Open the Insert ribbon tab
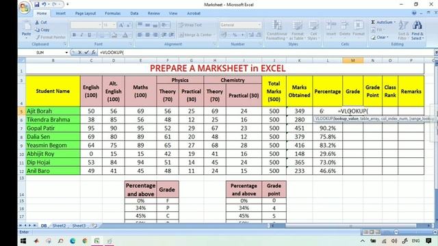Image resolution: width=438 pixels, height=246 pixels. click(x=60, y=13)
